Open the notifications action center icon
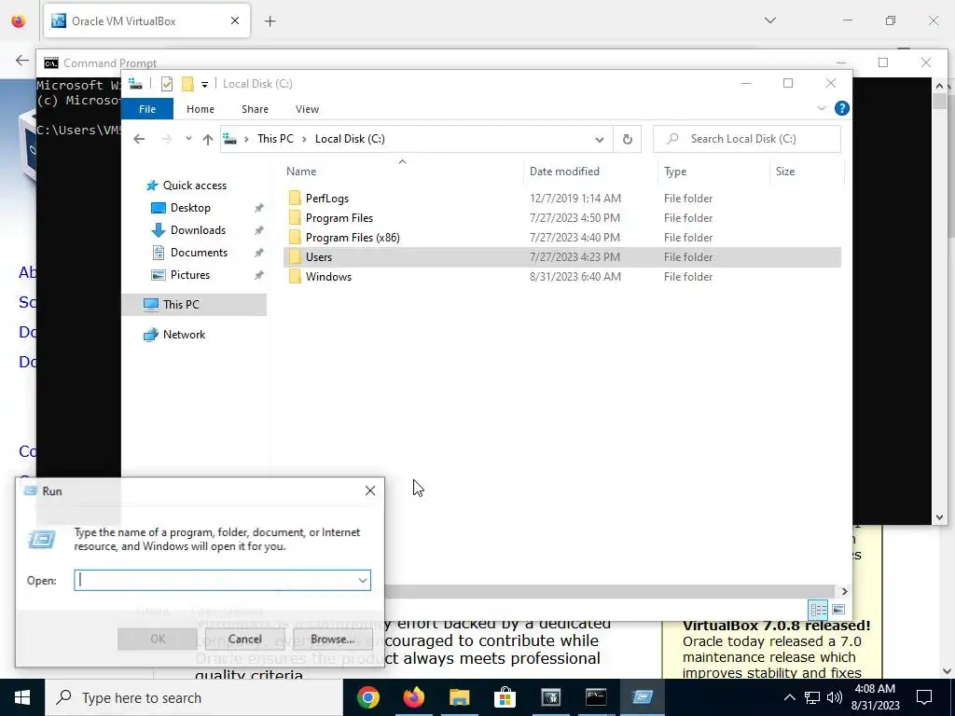Screen dimensions: 955x716 [924, 697]
